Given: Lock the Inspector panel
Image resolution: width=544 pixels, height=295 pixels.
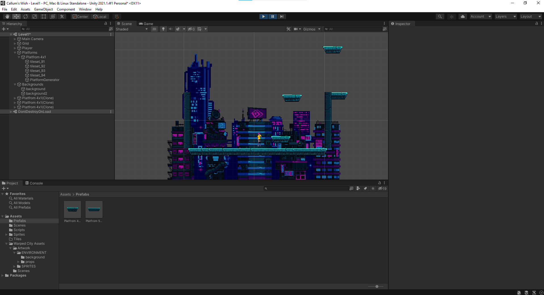Looking at the screenshot, I should pos(537,24).
